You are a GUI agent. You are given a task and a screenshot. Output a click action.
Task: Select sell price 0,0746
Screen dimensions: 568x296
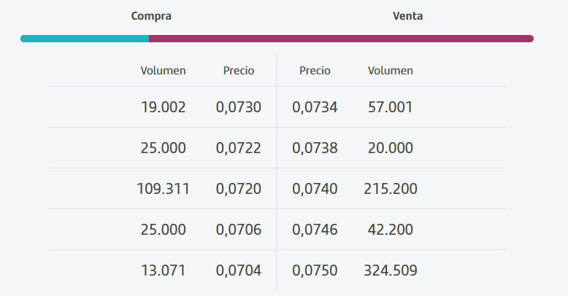pyautogui.click(x=315, y=230)
